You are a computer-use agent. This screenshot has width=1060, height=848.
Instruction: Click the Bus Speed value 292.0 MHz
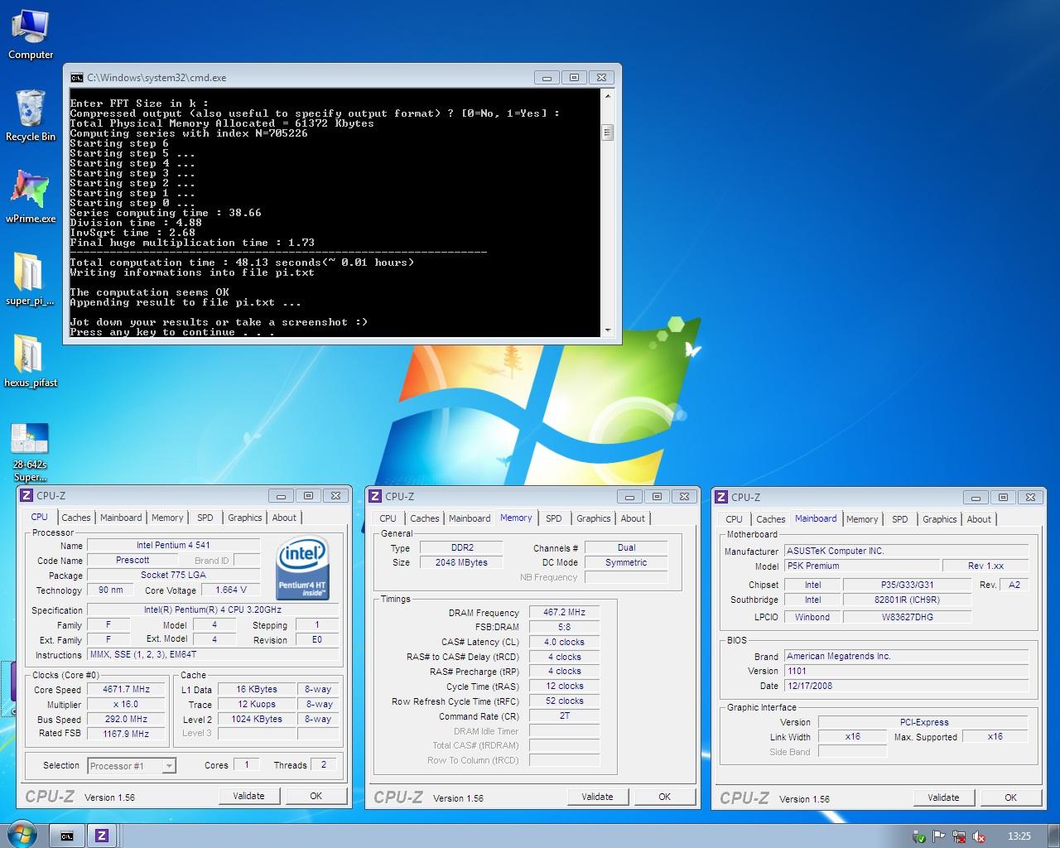tap(126, 719)
